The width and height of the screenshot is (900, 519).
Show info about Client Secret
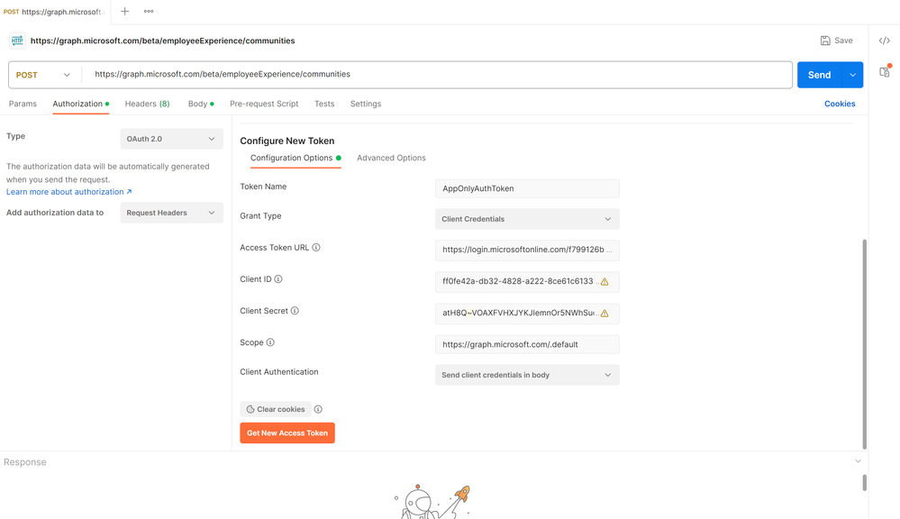(x=295, y=311)
